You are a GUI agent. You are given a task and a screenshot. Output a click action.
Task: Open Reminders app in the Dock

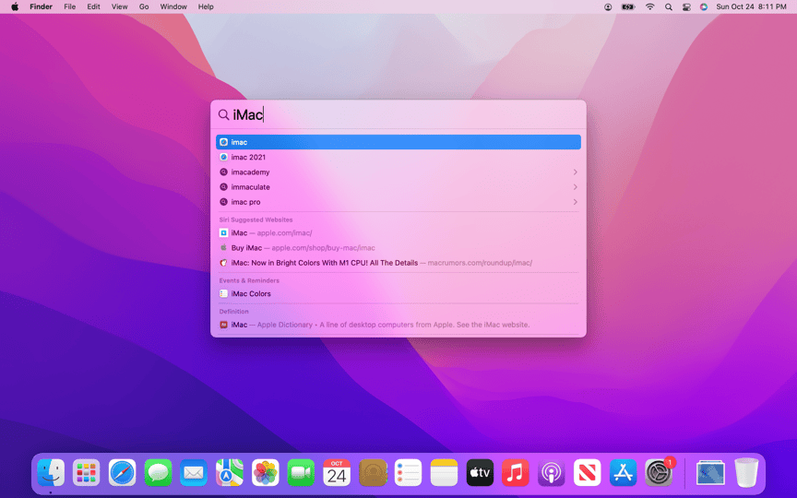click(x=408, y=472)
